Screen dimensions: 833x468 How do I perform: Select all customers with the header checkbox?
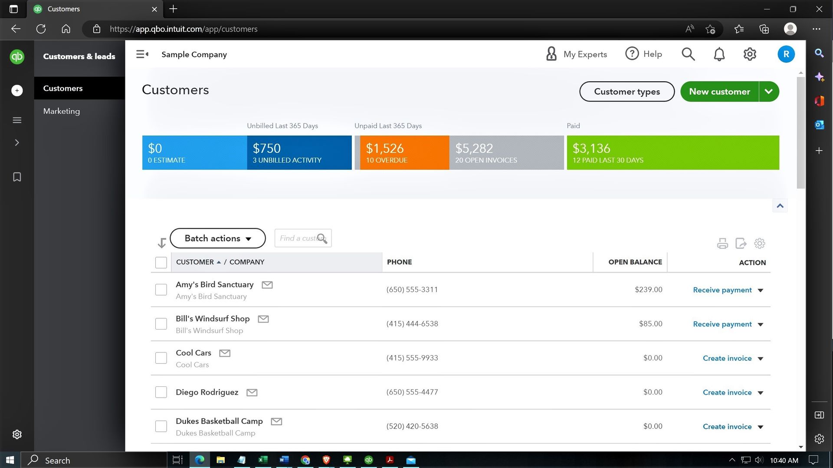[x=161, y=262]
